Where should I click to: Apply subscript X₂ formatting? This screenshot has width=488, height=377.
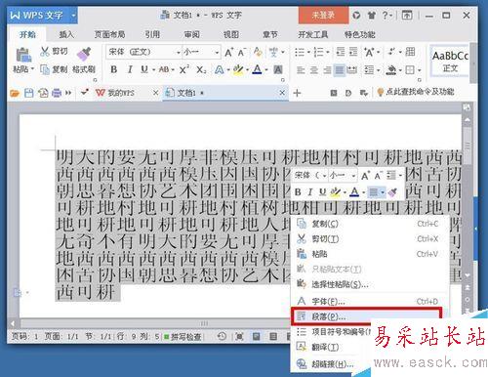(x=201, y=69)
